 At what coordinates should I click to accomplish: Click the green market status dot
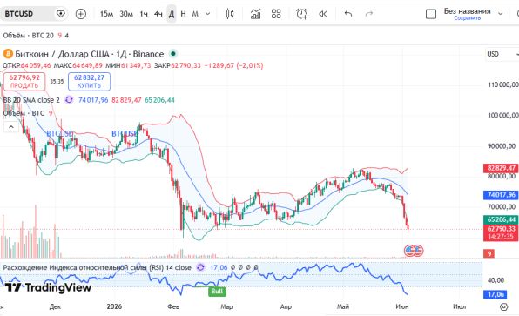tap(172, 54)
